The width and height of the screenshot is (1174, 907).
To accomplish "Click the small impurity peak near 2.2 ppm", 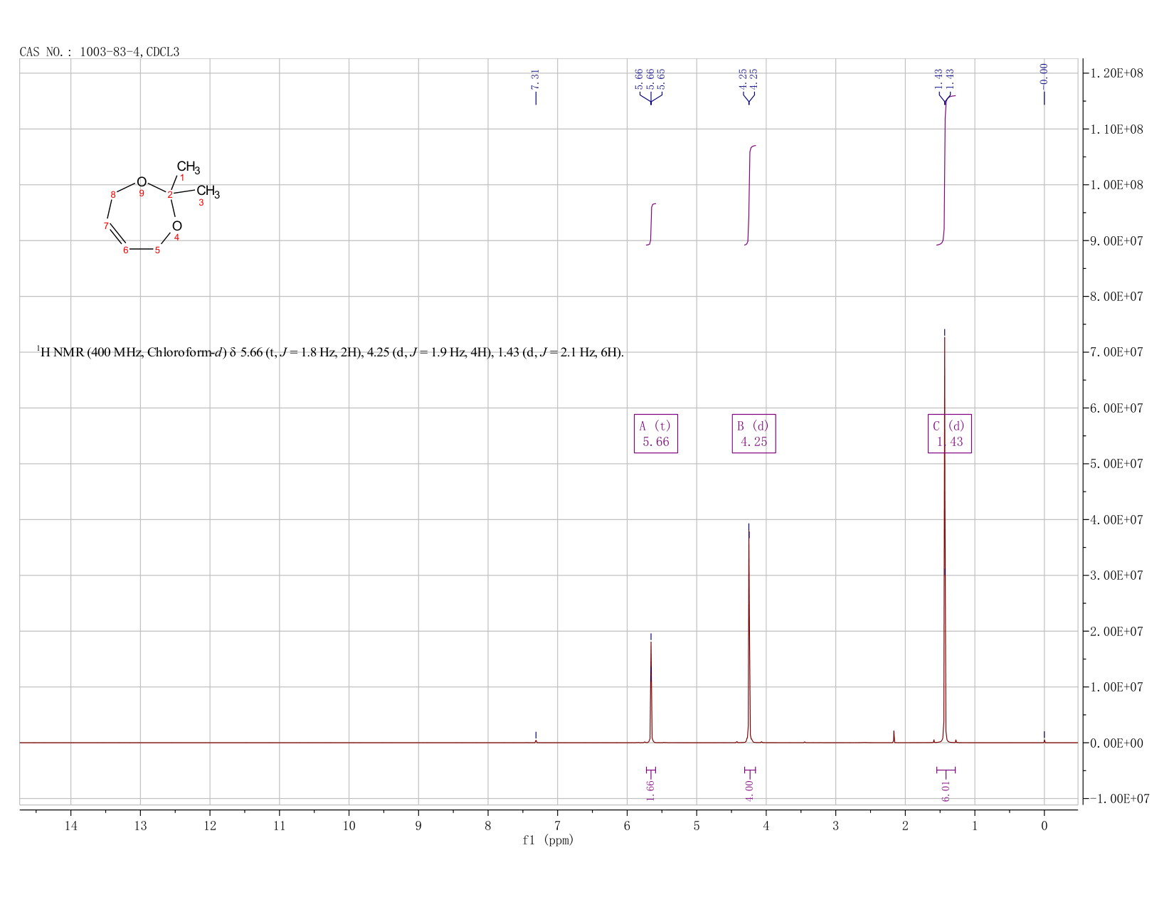I will point(894,736).
